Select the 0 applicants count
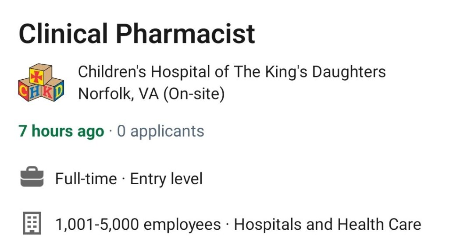 point(160,131)
